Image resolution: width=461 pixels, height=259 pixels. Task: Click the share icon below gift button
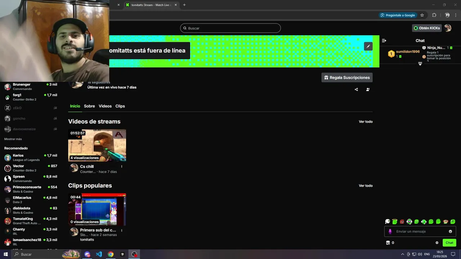[x=356, y=90]
